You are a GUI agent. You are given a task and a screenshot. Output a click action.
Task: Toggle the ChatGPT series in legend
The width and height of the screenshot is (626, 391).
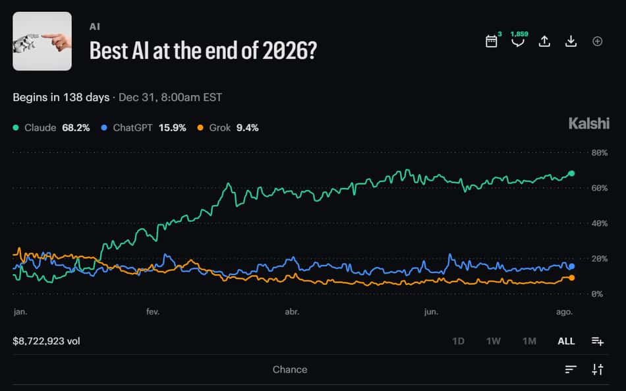pyautogui.click(x=144, y=128)
